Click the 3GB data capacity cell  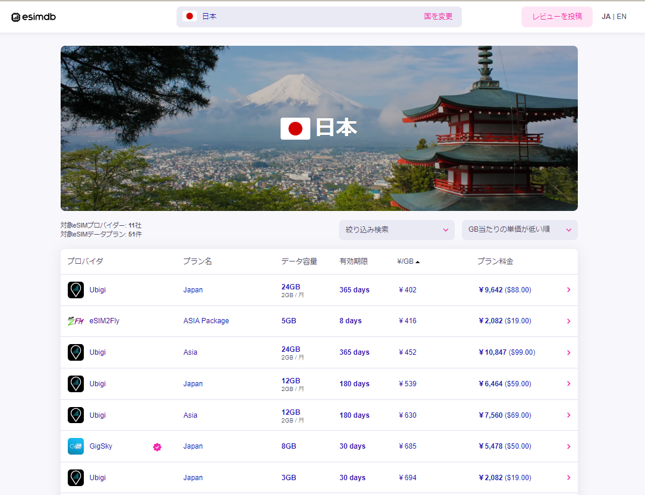point(289,478)
